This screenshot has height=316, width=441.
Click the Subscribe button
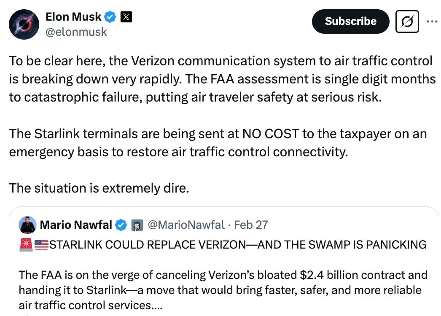[350, 21]
